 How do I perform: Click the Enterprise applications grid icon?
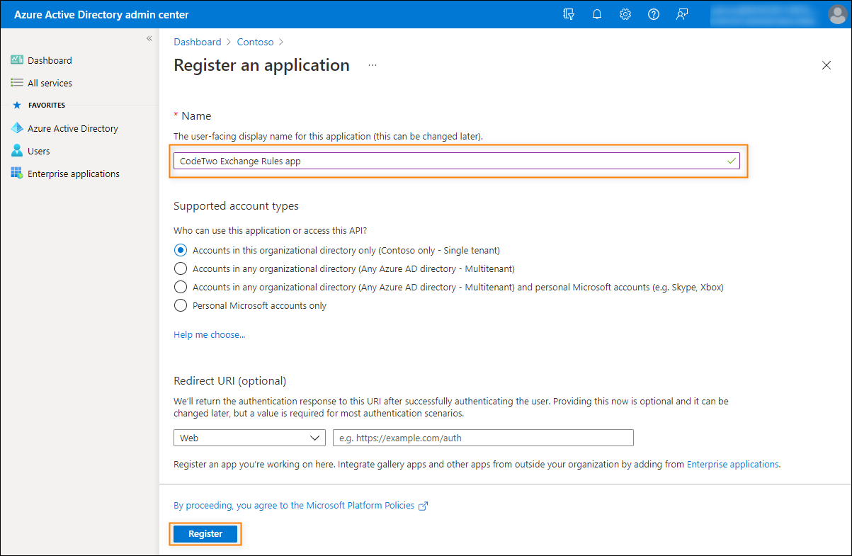(18, 174)
